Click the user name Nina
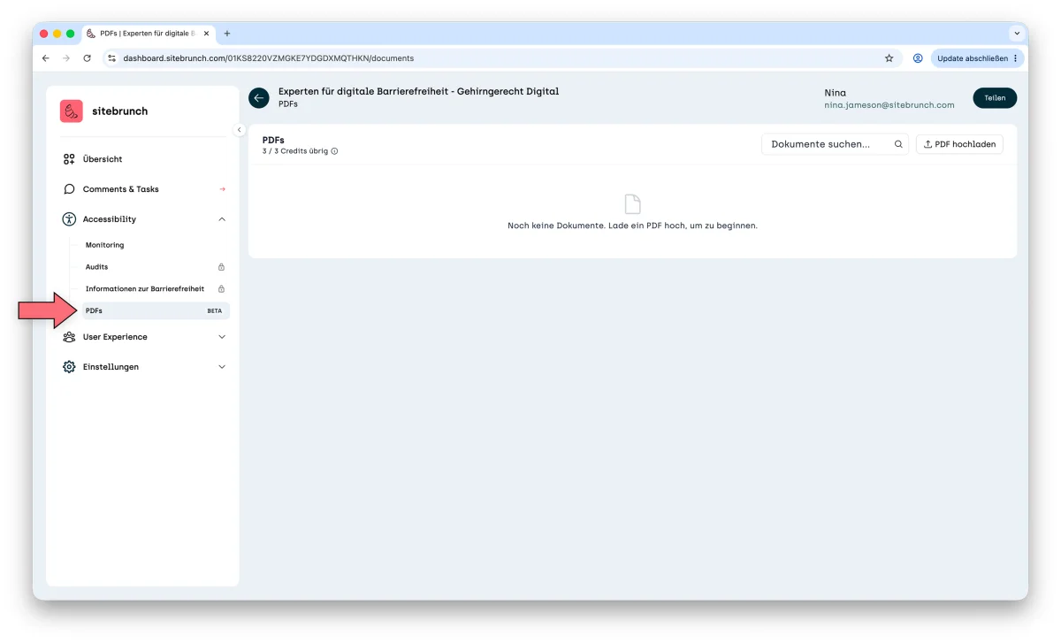This screenshot has width=1061, height=643. (x=835, y=93)
